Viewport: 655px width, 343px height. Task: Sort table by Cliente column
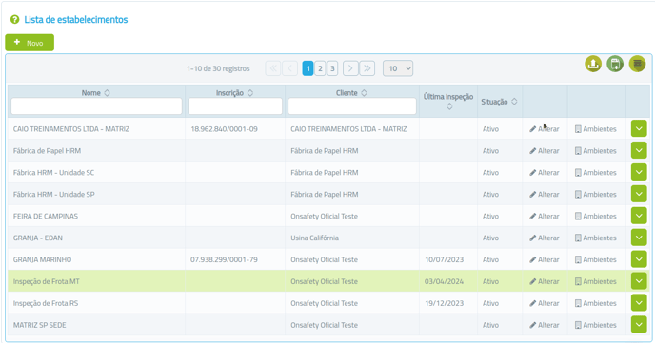pyautogui.click(x=364, y=93)
